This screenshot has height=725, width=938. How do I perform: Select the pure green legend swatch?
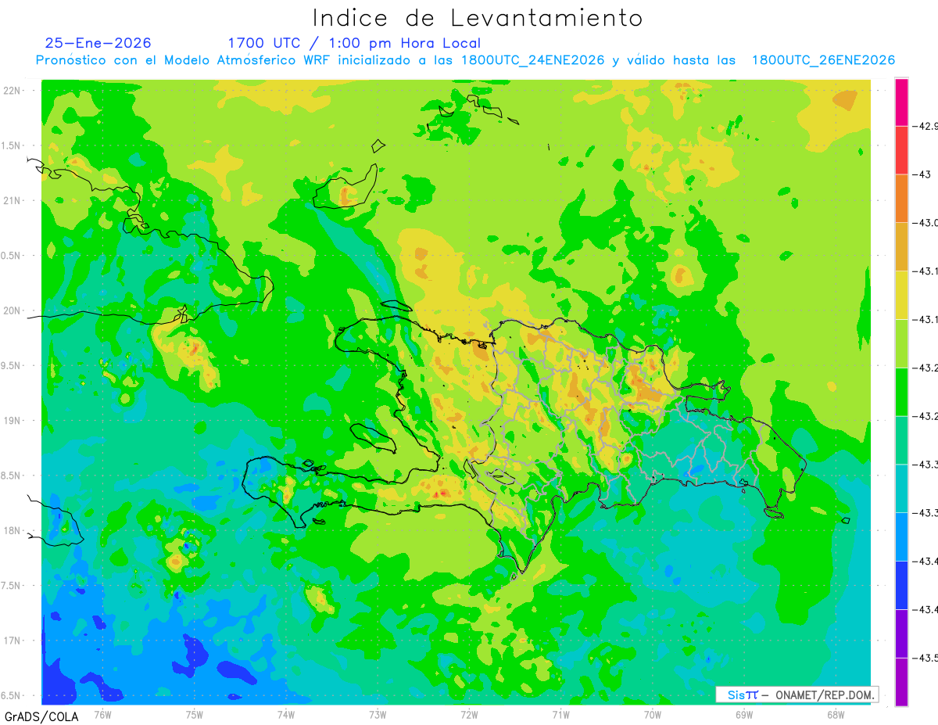[901, 392]
